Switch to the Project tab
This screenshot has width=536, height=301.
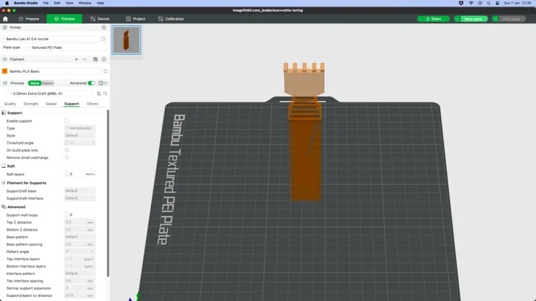[x=135, y=19]
